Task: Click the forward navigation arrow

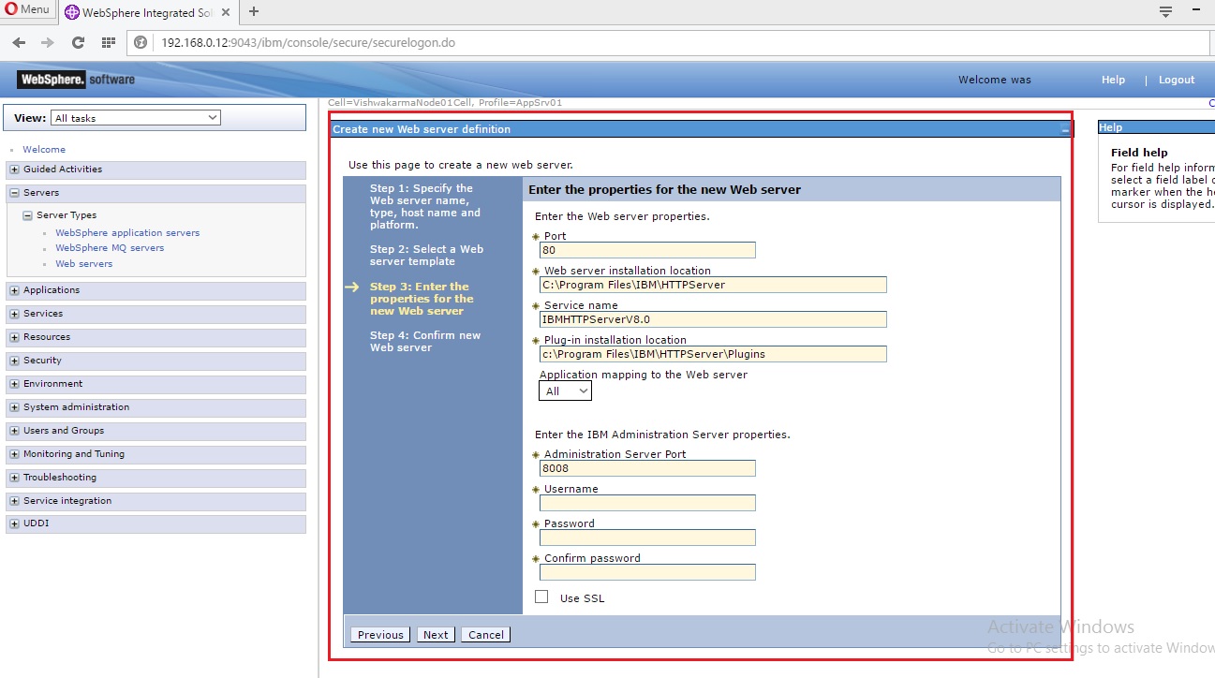Action: 46,42
